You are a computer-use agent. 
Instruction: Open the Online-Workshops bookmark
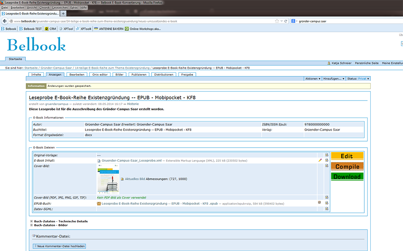tap(143, 29)
